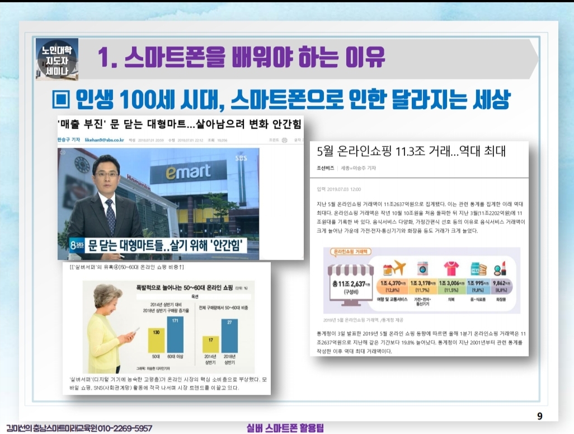Click the emart sign in the news video
Viewport: 574px width, 434px height.
[x=188, y=171]
